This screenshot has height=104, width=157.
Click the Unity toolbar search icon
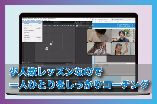coord(78,22)
